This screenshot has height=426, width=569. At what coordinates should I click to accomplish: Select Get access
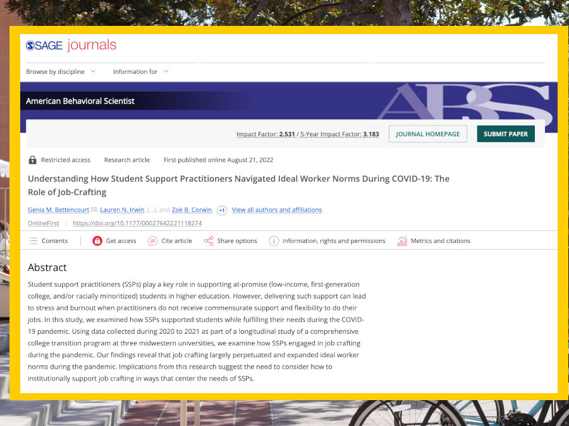121,241
